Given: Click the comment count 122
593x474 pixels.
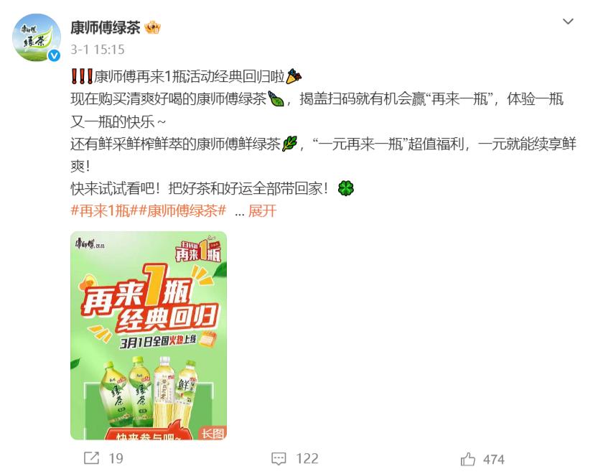Looking at the screenshot, I should (x=307, y=458).
